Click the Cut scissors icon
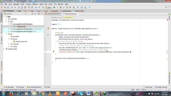171x96 pixels. (19, 7)
